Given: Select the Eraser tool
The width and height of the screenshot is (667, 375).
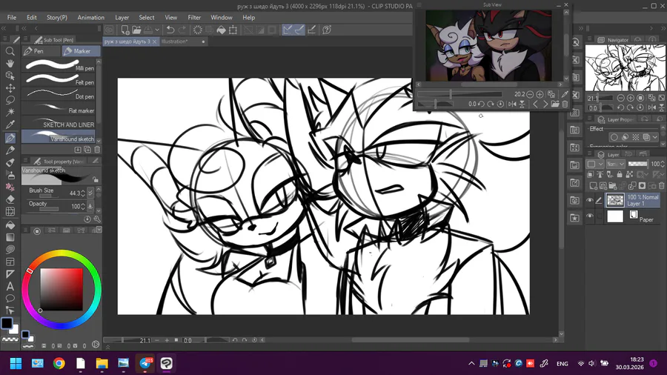Looking at the screenshot, I should coord(10,199).
